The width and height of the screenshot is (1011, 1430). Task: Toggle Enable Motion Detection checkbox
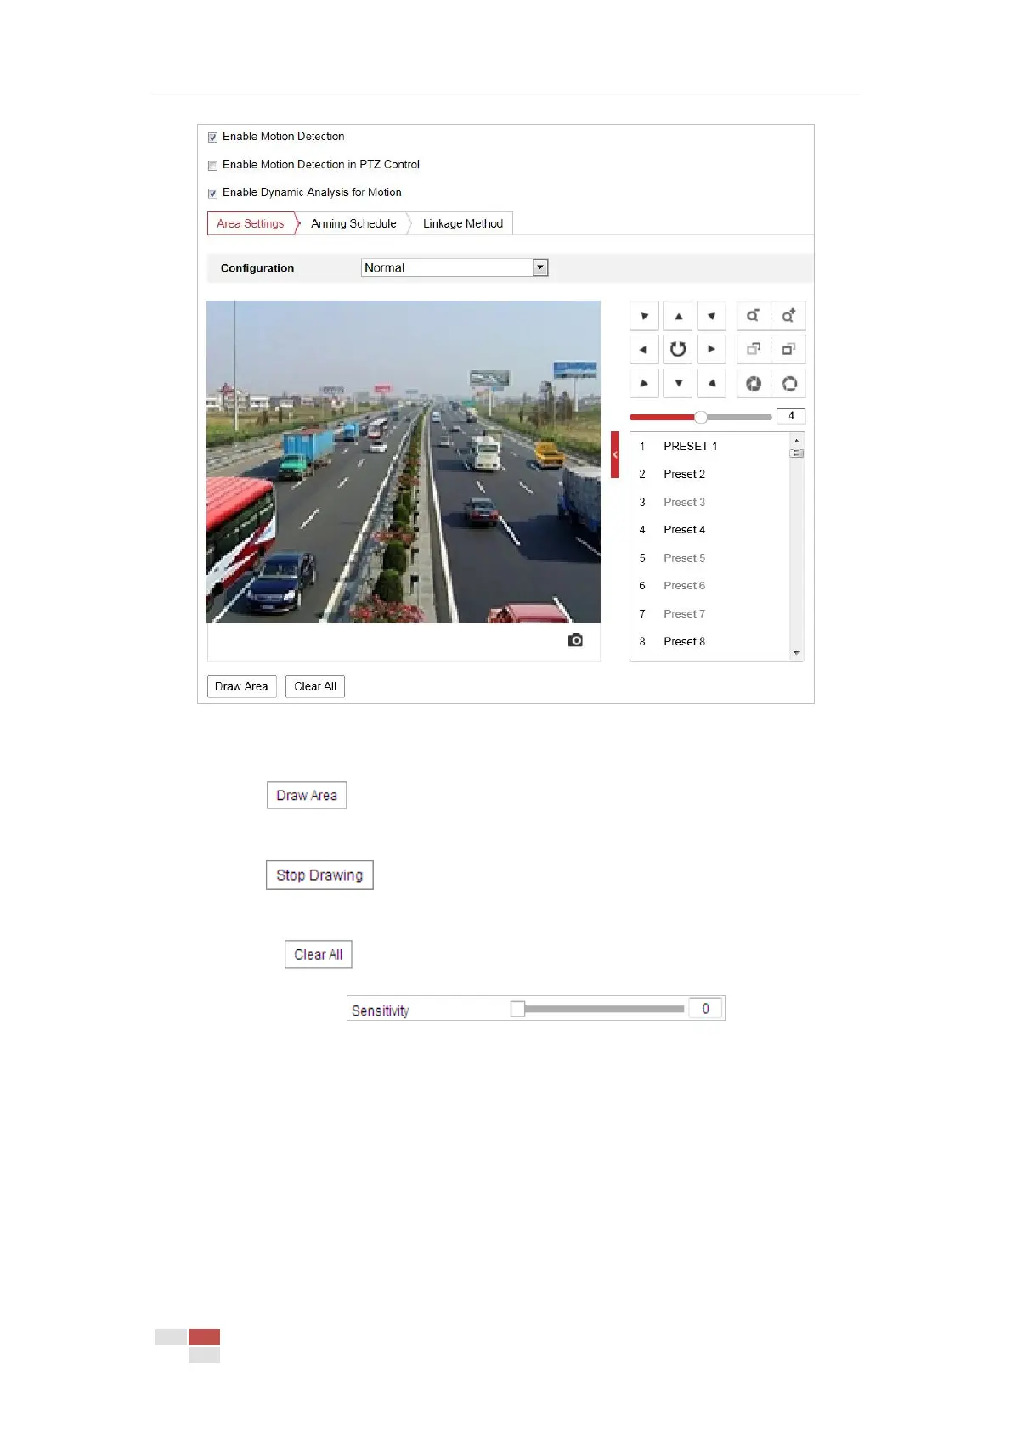click(212, 138)
